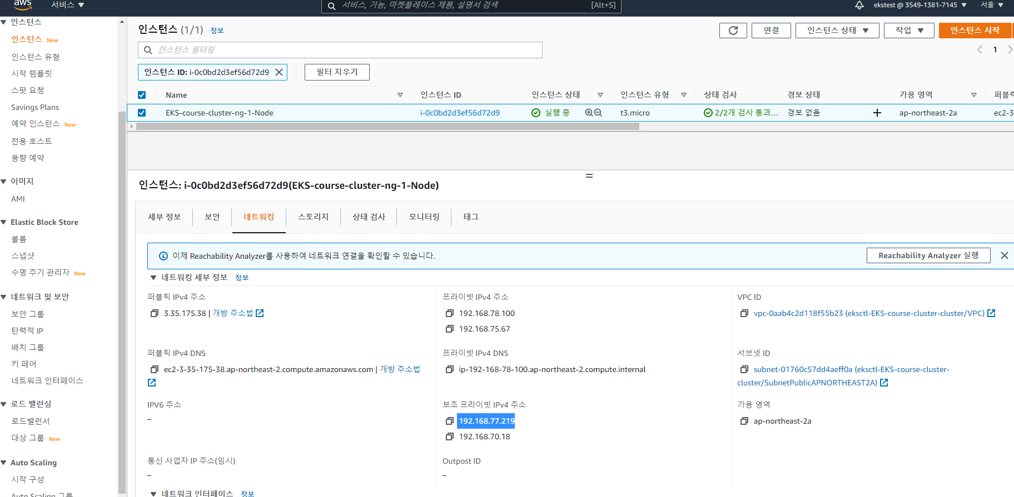Add alarm with the plus icon

[x=877, y=113]
